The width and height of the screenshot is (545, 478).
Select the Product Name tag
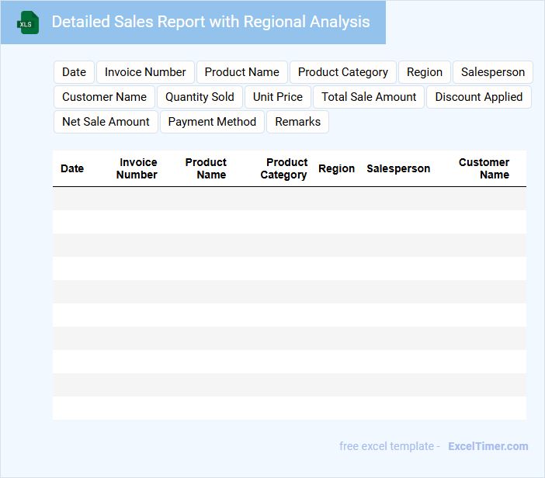[241, 72]
